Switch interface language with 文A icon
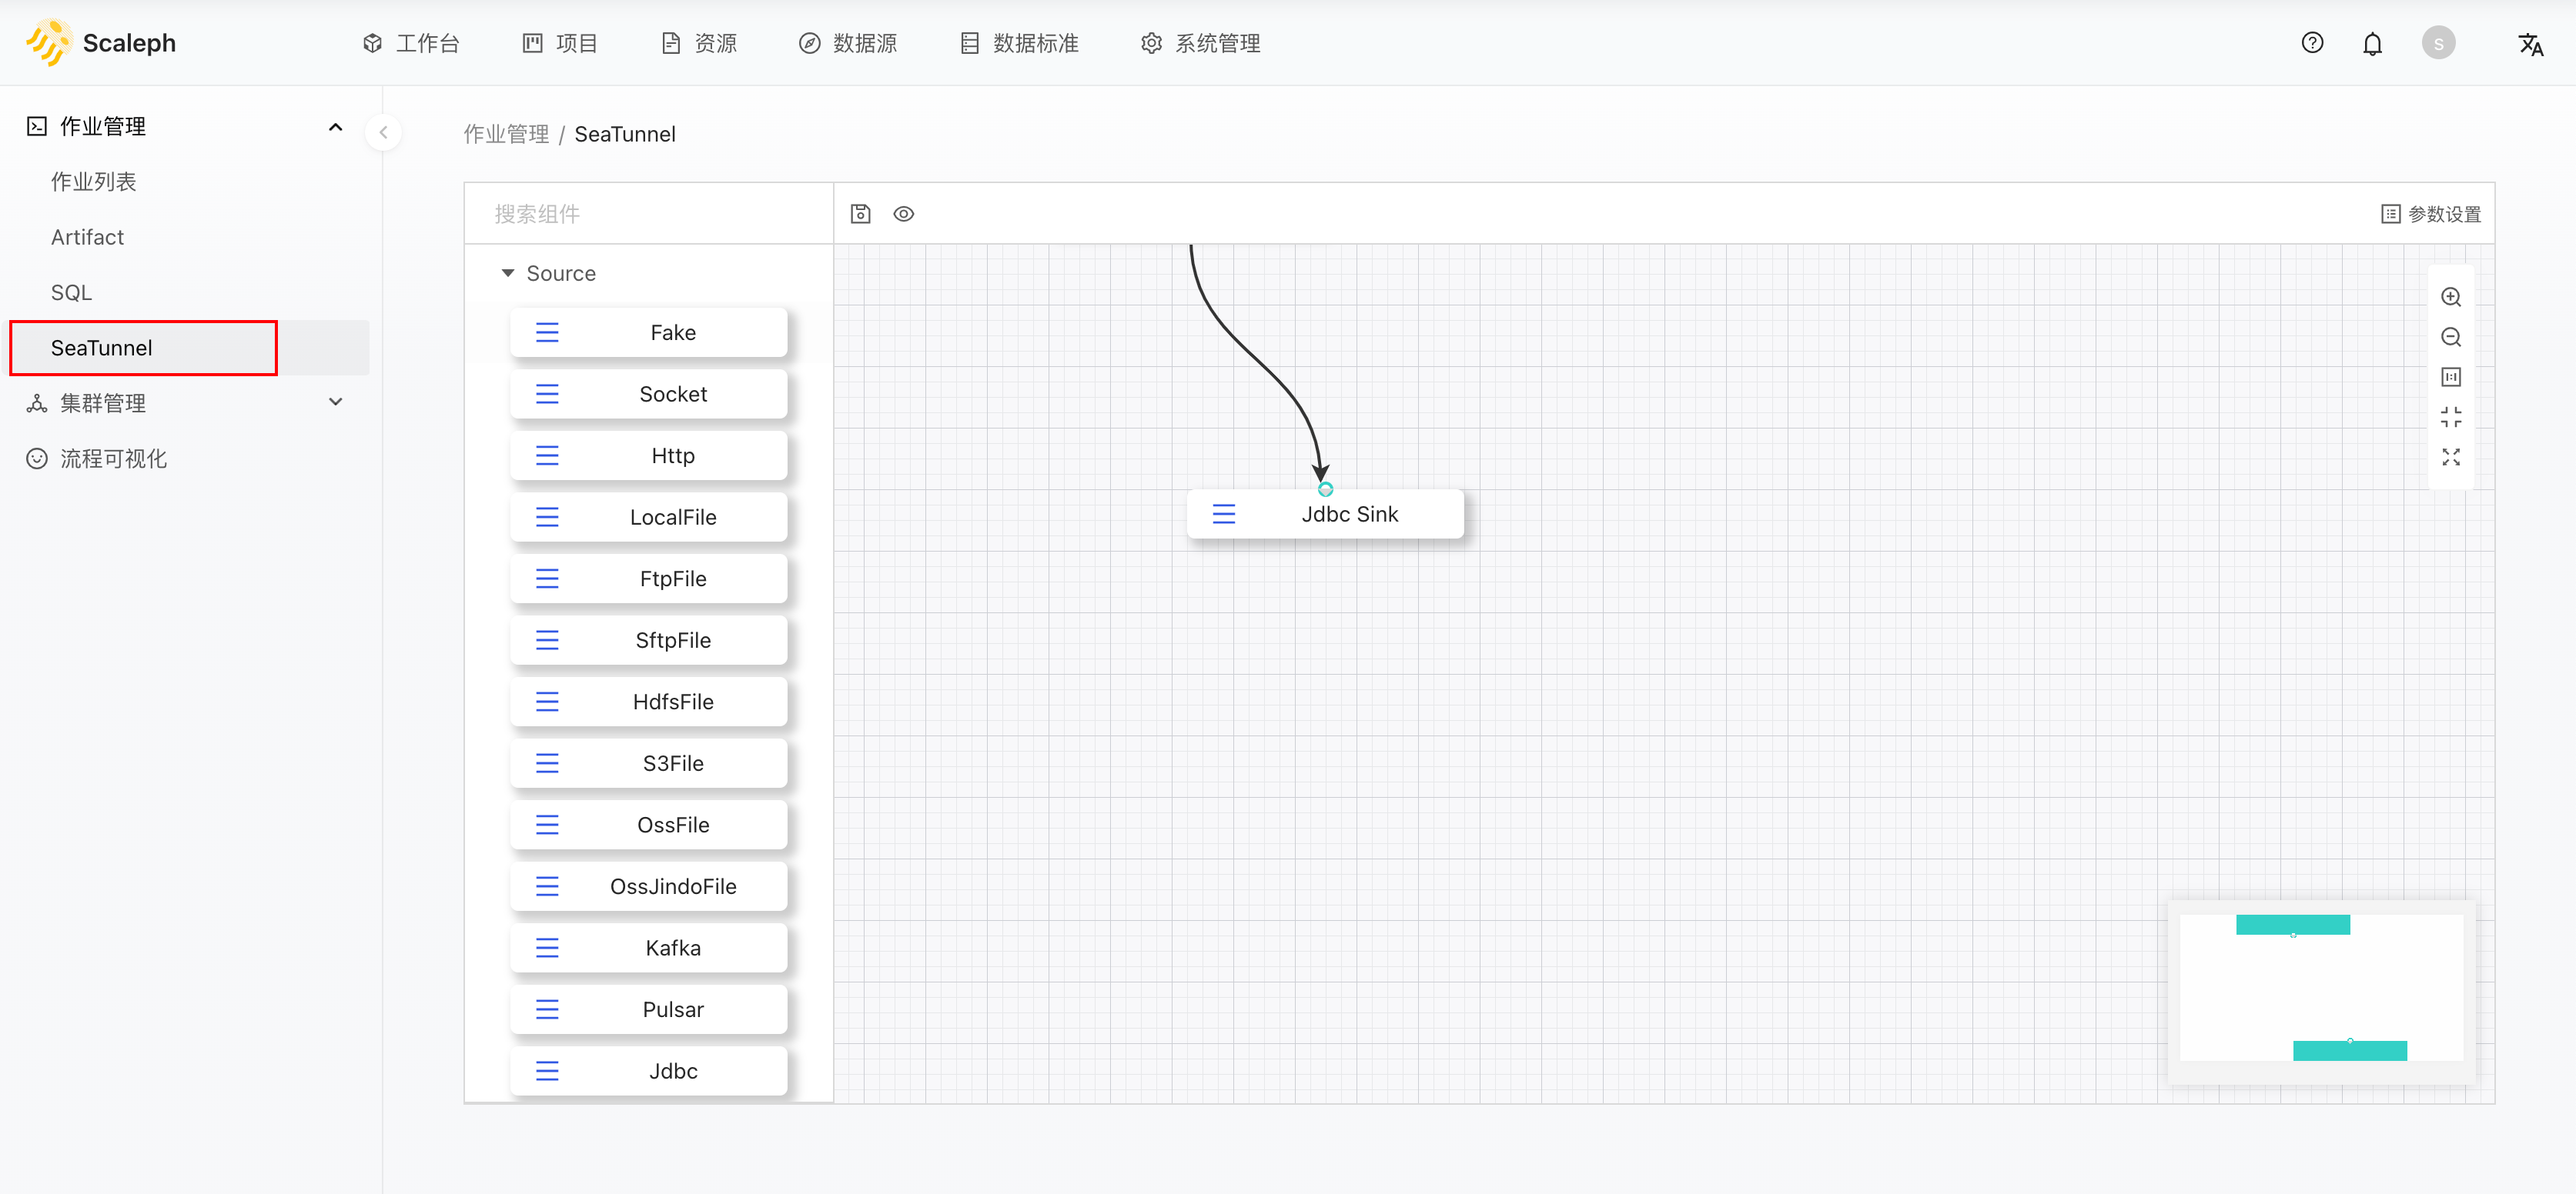Viewport: 2576px width, 1194px height. pos(2532,44)
